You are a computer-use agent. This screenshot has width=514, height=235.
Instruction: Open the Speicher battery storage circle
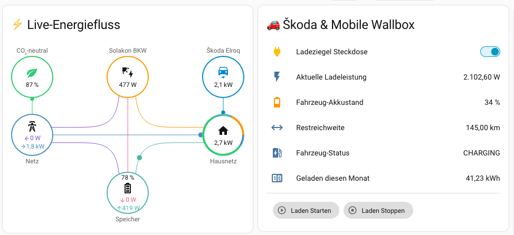point(128,192)
